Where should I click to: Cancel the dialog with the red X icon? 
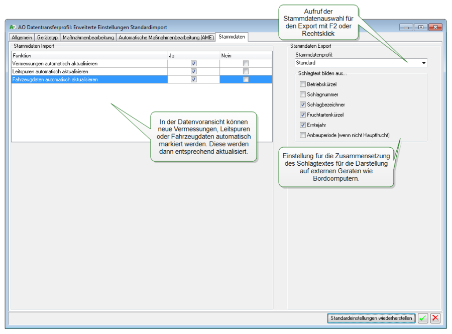click(x=435, y=318)
